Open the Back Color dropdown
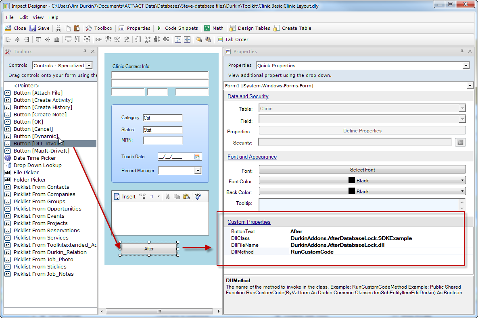 (x=362, y=192)
